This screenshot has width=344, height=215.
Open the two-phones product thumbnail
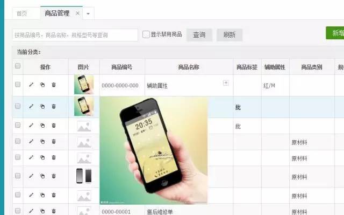pos(84,176)
